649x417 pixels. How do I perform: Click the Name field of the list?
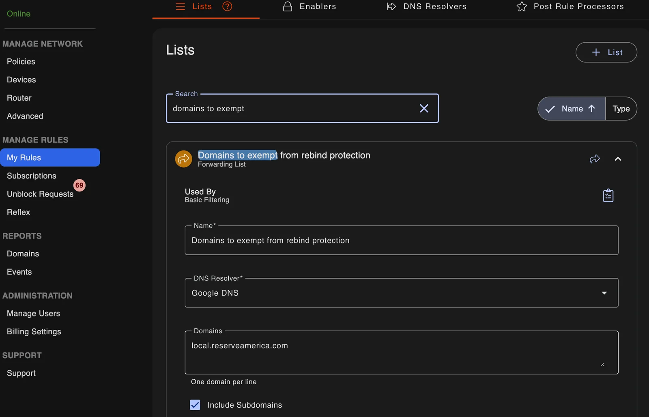coord(402,240)
